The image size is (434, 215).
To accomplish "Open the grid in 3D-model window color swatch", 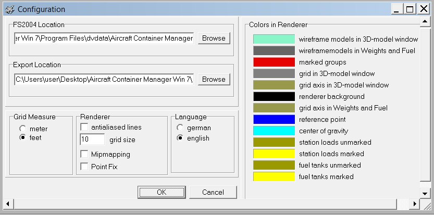I will (x=274, y=73).
